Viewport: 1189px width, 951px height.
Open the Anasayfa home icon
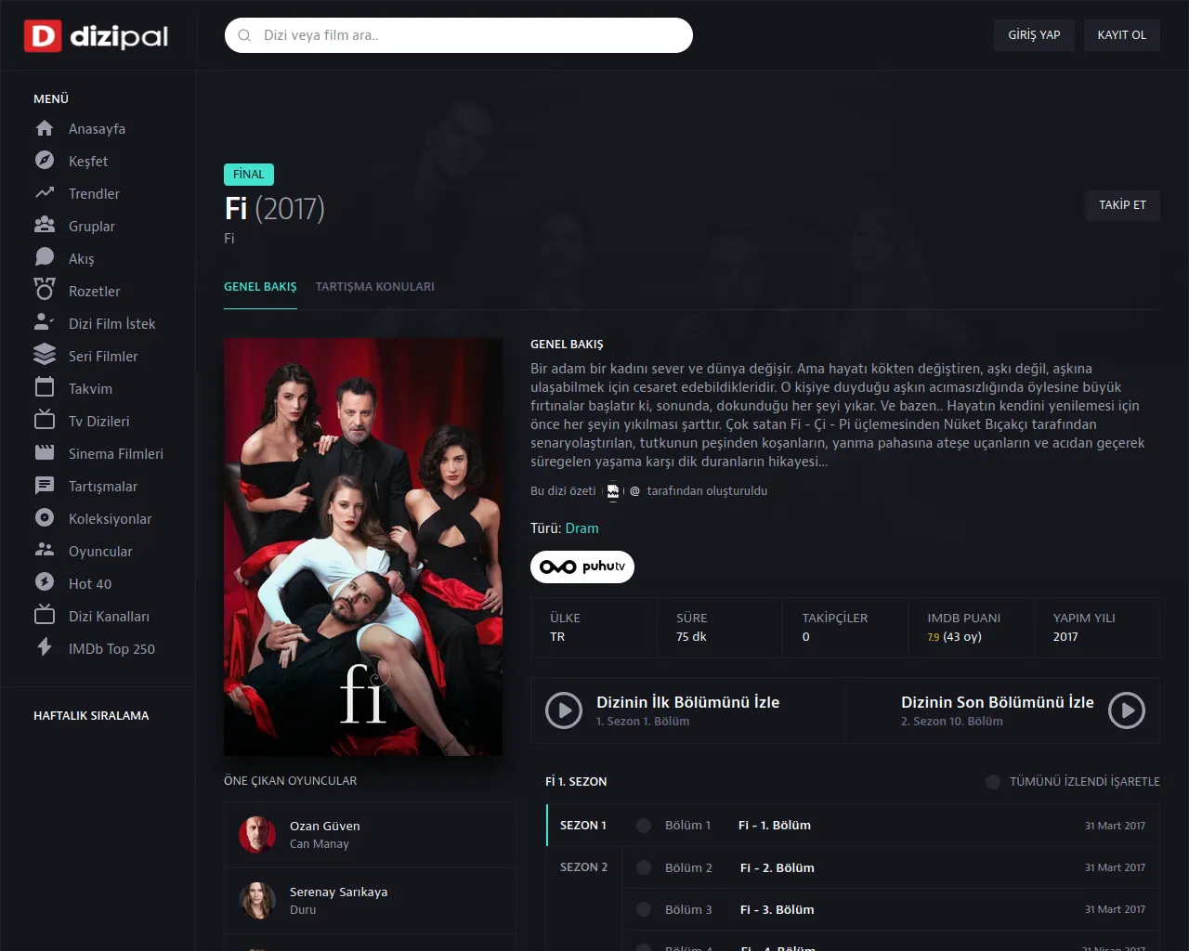pyautogui.click(x=45, y=128)
